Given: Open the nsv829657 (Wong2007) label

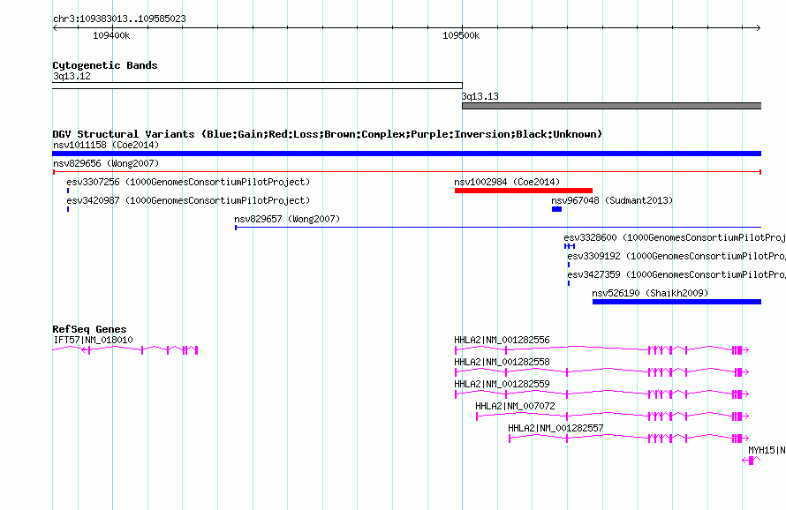Looking at the screenshot, I should pyautogui.click(x=287, y=219).
